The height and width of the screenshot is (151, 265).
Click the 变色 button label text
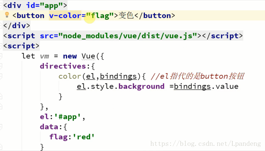coord(126,16)
